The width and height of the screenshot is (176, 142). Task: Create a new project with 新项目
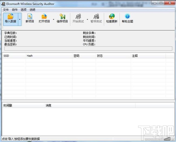30,18
